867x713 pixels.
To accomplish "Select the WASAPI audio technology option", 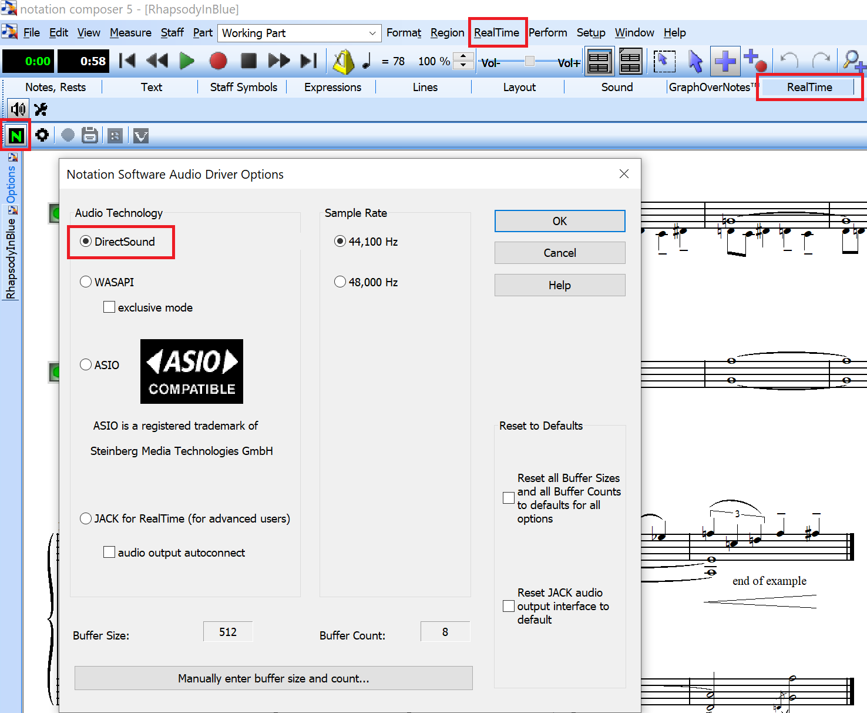I will (x=86, y=282).
